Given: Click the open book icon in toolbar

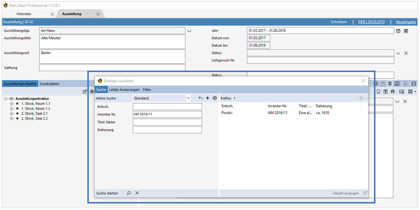Looking at the screenshot, I should (x=397, y=84).
